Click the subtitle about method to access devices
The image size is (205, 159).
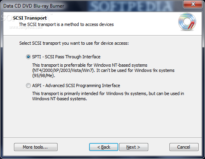coord(66,24)
